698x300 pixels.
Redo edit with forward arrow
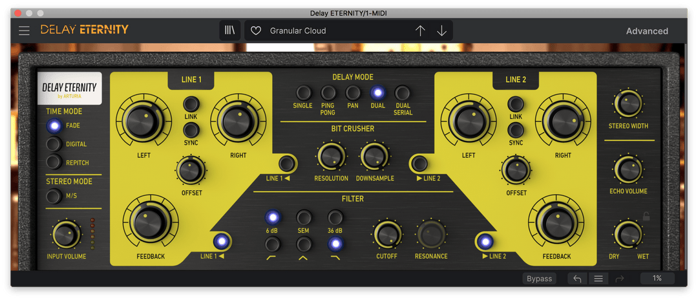(x=620, y=279)
